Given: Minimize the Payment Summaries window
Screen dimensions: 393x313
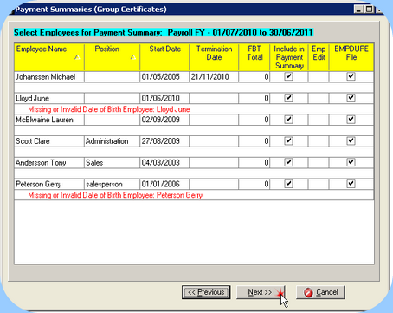Looking at the screenshot, I should tap(358, 10).
